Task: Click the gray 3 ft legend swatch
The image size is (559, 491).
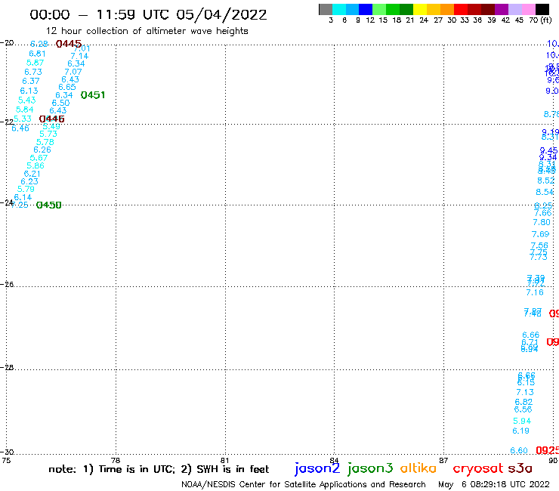Action: (326, 9)
